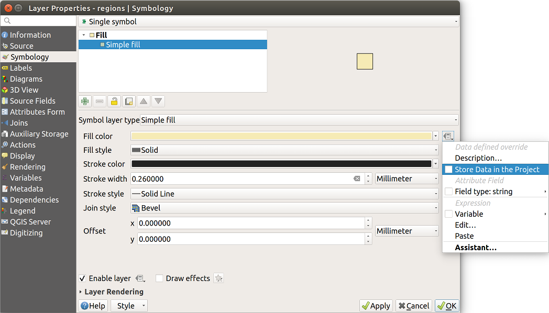This screenshot has height=313, width=549.
Task: Click the move layer up arrow
Action: pos(144,101)
